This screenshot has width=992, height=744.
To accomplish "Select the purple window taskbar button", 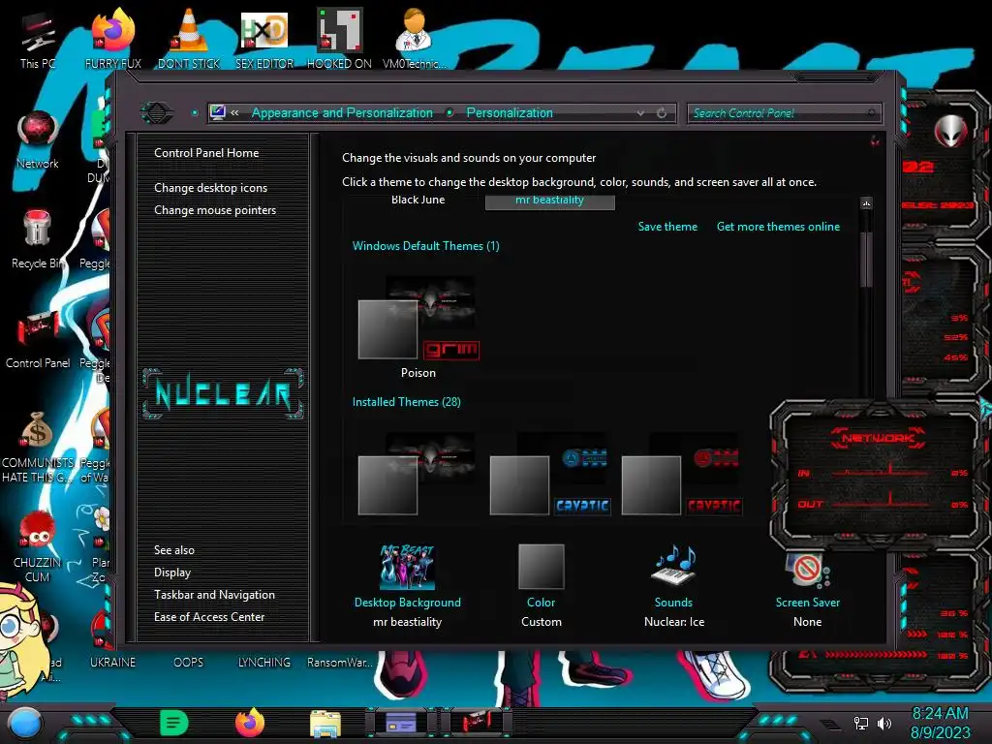I will (400, 723).
